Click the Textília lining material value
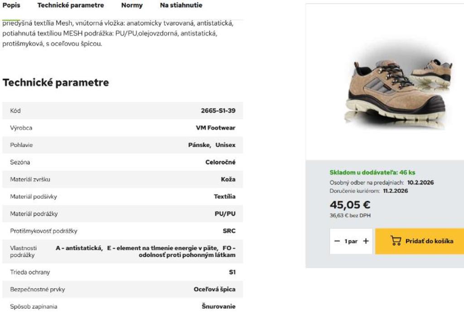Image resolution: width=464 pixels, height=315 pixels. 224,197
